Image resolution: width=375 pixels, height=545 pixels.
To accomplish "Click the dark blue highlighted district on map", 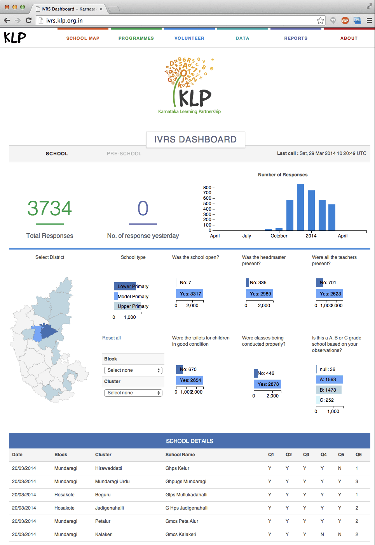I will pos(48,331).
